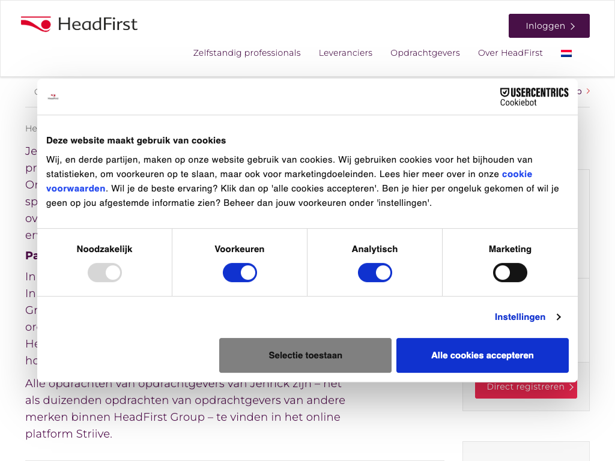Open the Over HeadFirst menu
This screenshot has height=461, width=615.
tap(510, 53)
